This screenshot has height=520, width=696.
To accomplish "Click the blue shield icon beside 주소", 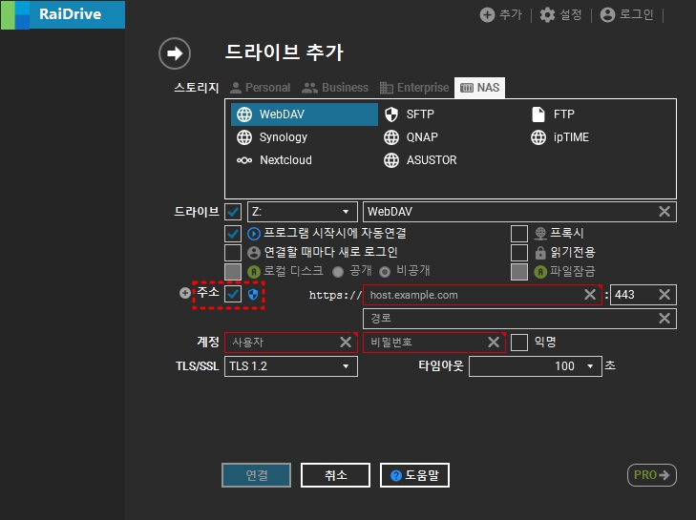I will pyautogui.click(x=253, y=294).
